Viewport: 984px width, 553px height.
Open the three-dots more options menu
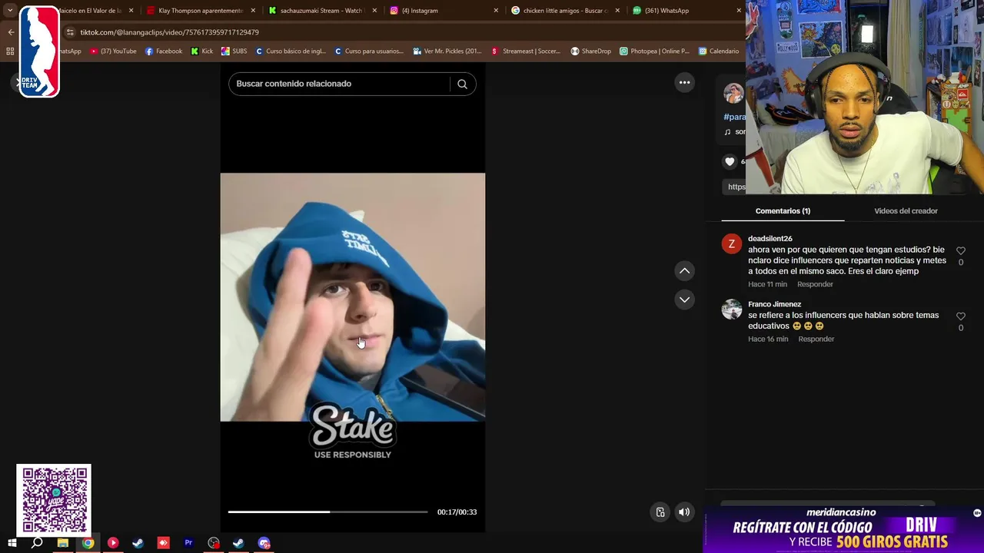tap(684, 83)
